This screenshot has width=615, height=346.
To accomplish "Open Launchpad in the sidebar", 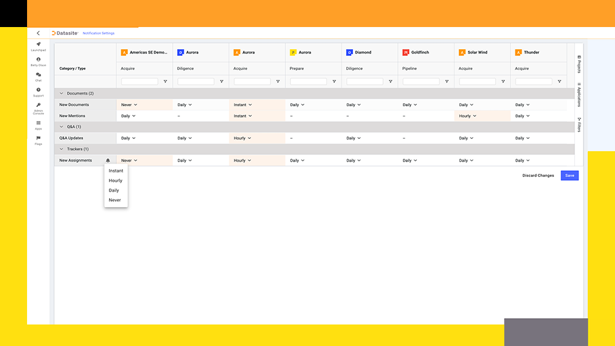I will pyautogui.click(x=38, y=46).
